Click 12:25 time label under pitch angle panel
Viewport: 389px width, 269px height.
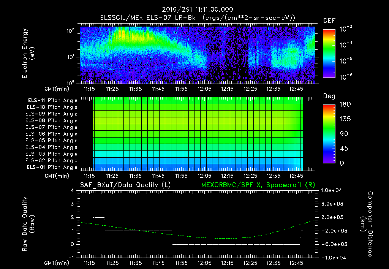tap(250, 176)
